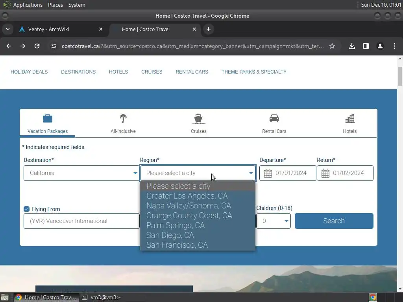The width and height of the screenshot is (403, 302).
Task: Select the 'Please select a city' placeholder option
Action: [198, 186]
